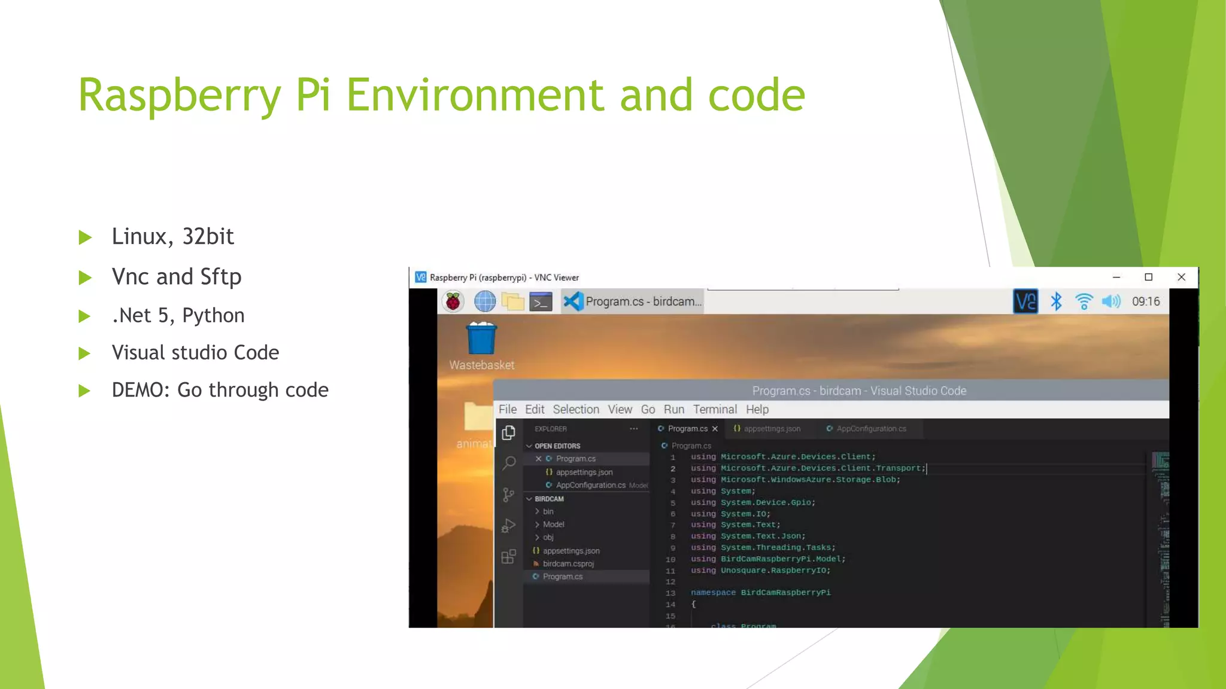Close the Program.cs editor tab
This screenshot has width=1226, height=689.
point(715,429)
